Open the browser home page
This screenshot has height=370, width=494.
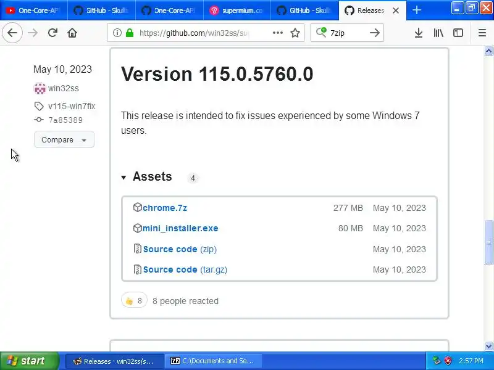tap(72, 33)
